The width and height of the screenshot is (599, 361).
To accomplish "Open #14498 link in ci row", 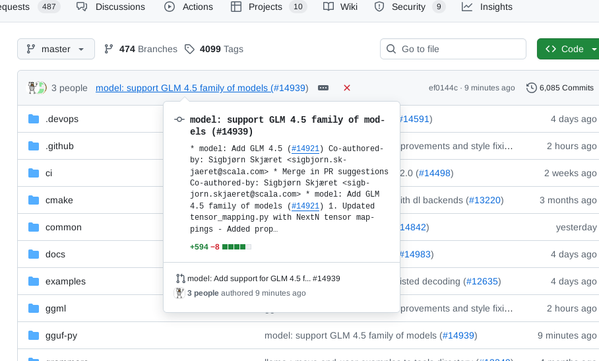I will click(434, 173).
